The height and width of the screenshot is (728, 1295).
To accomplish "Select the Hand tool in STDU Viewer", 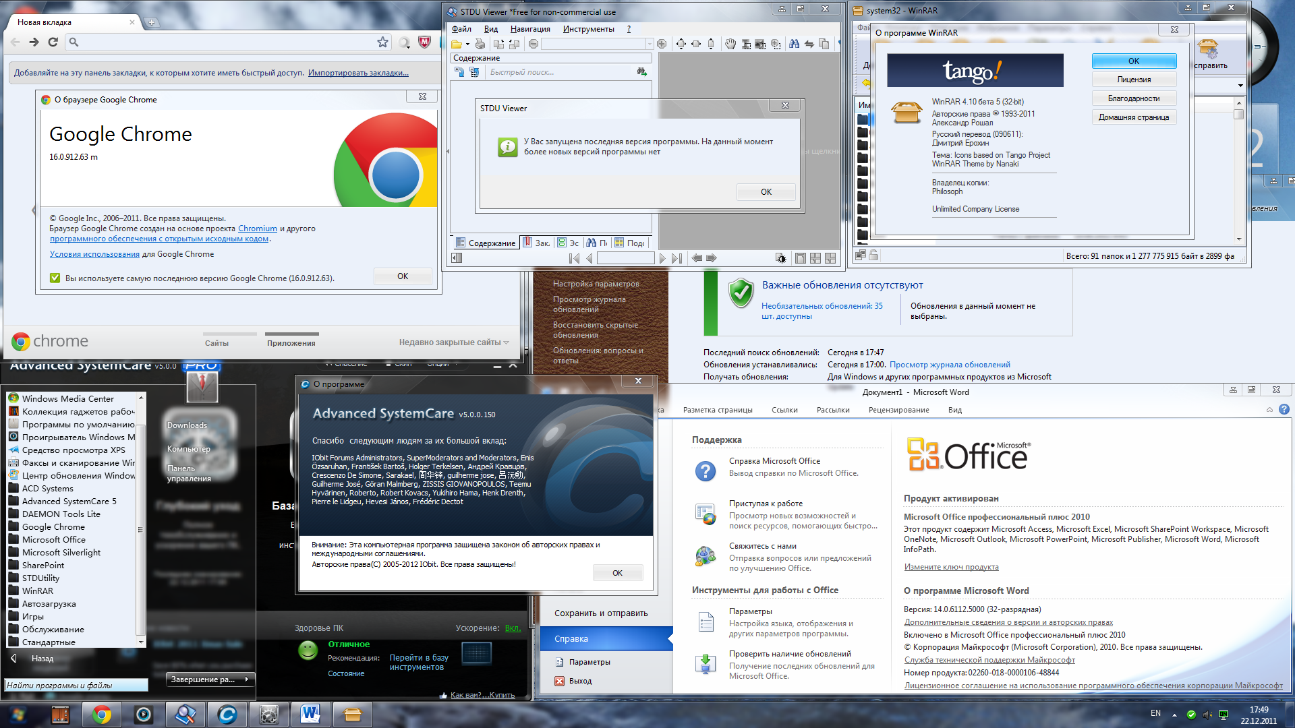I will (x=730, y=44).
